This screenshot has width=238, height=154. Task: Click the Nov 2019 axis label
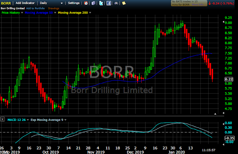click(96, 152)
